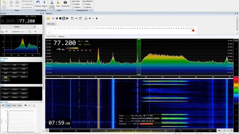Image resolution: width=239 pixels, height=134 pixels.
Task: Click zoom-out circle left of frequency bar
Action: point(47,130)
